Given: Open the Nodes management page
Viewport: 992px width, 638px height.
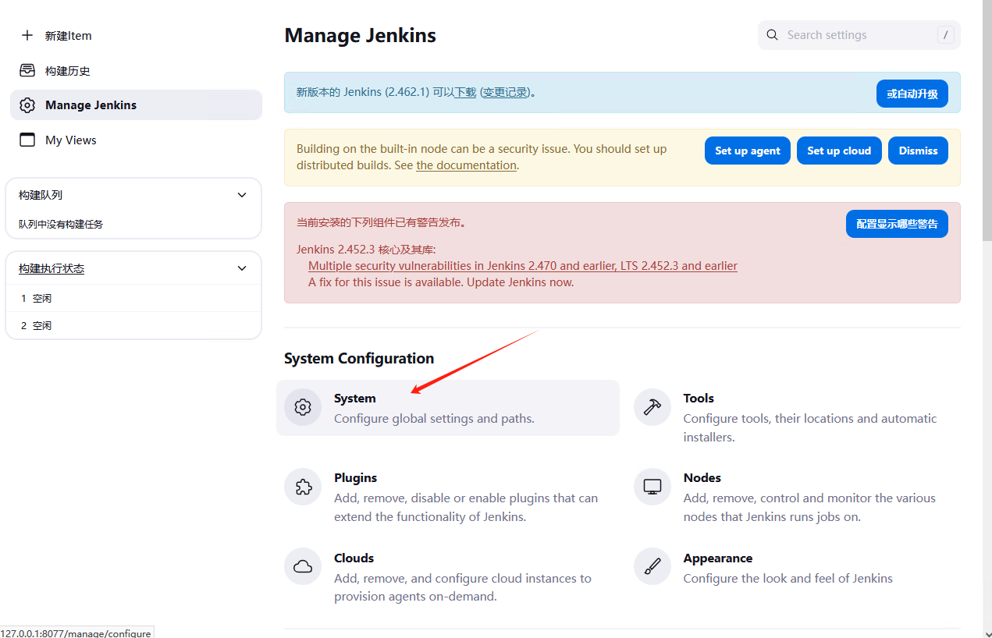Looking at the screenshot, I should tap(797, 497).
